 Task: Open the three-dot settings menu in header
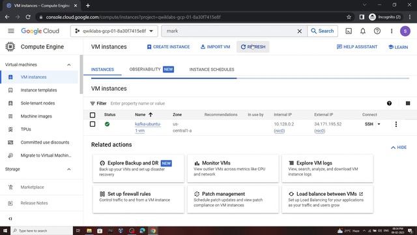[392, 31]
